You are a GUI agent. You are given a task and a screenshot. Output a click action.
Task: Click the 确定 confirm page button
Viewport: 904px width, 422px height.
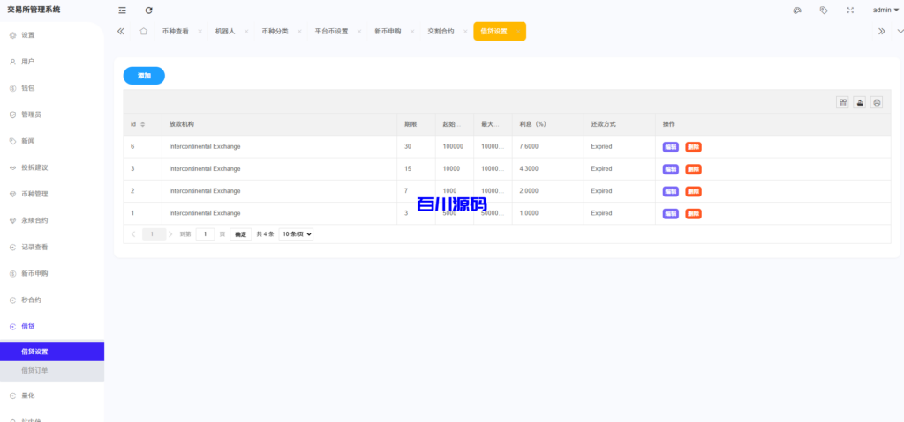[240, 234]
